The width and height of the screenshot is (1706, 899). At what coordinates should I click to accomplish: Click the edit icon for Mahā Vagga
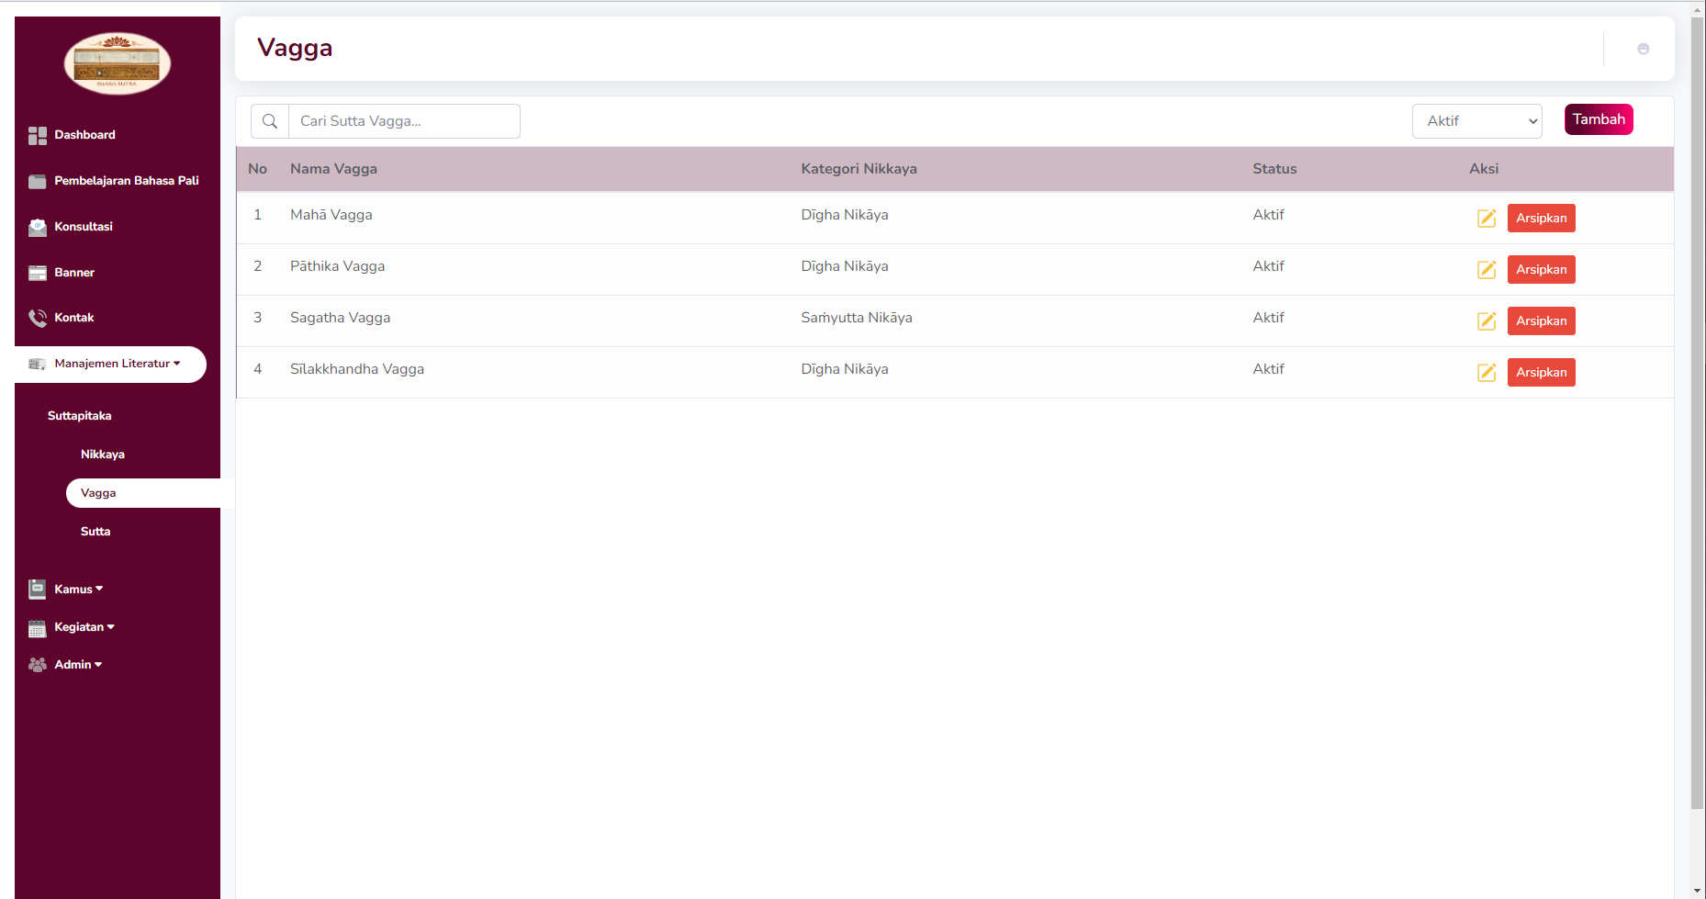coord(1486,219)
